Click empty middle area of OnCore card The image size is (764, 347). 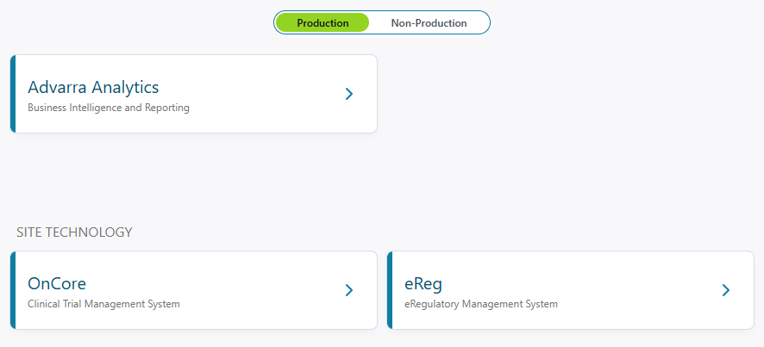click(x=259, y=290)
